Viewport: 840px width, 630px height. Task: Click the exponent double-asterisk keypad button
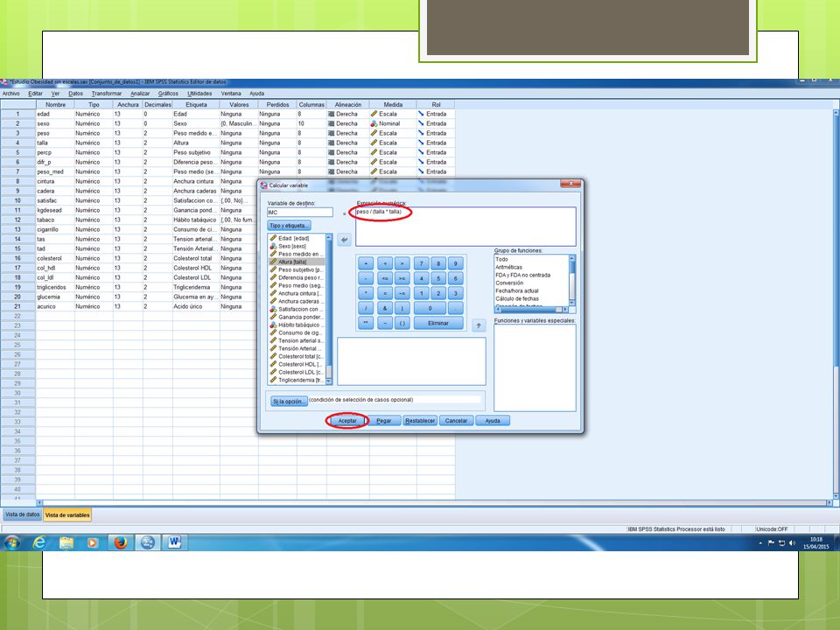366,324
